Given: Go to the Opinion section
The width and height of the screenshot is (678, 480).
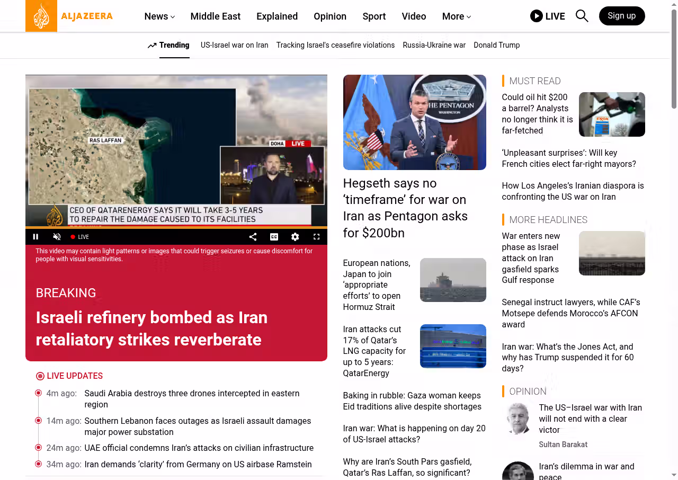Looking at the screenshot, I should click(329, 16).
